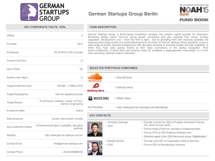Click the Delivery Hero logo
Screen dimensions: 215x161
point(96,88)
